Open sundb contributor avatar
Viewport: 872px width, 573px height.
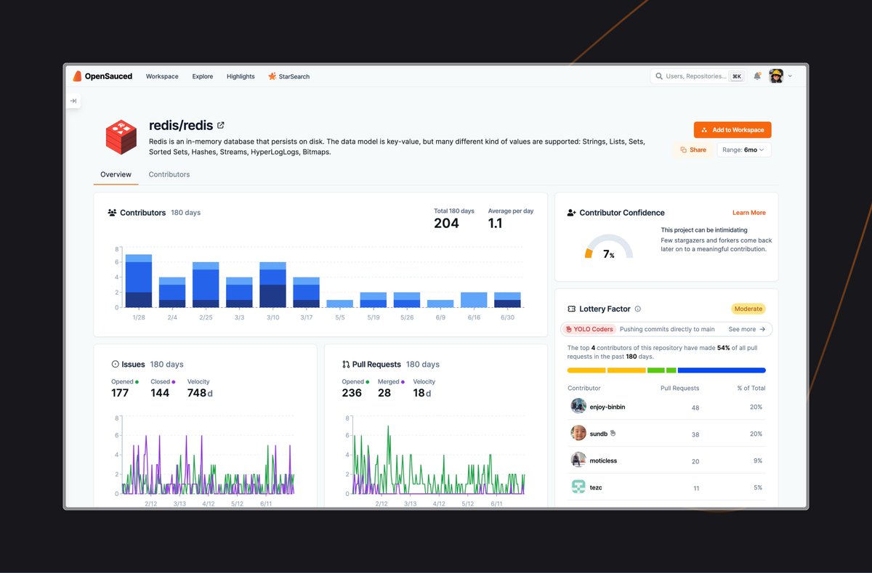click(578, 433)
